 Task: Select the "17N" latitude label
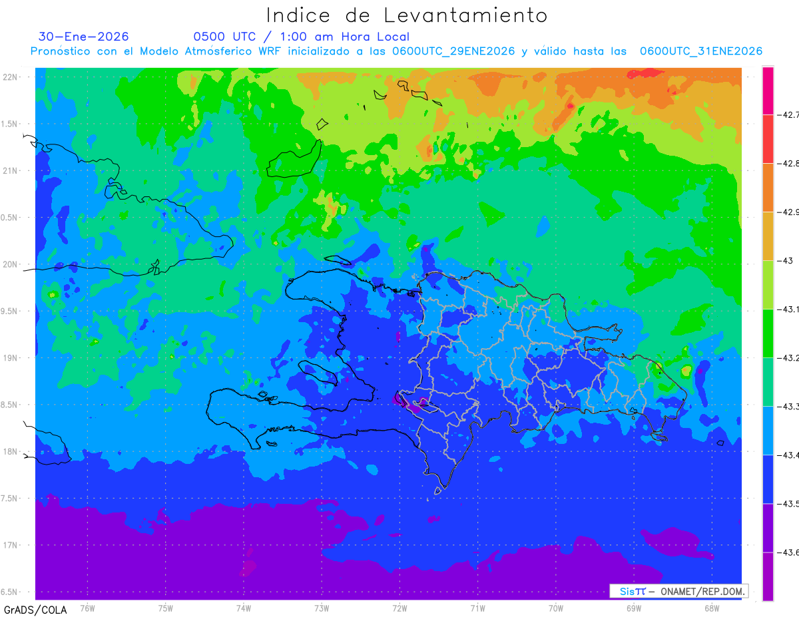[x=11, y=546]
